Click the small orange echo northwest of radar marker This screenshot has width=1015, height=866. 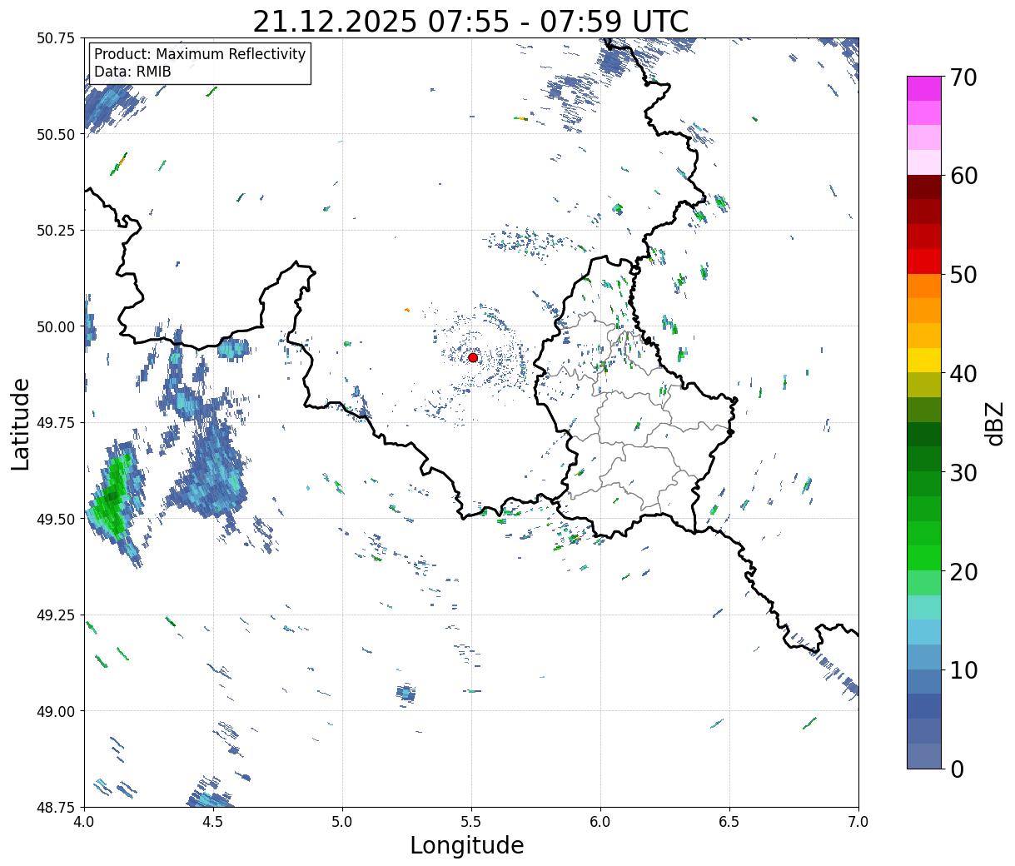pyautogui.click(x=406, y=310)
